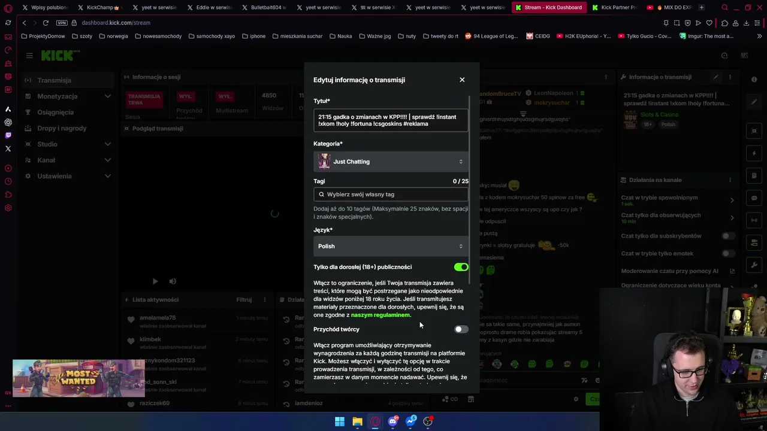This screenshot has height=431, width=767.
Task: Open AI chat moderation link icon
Action: [x=732, y=271]
